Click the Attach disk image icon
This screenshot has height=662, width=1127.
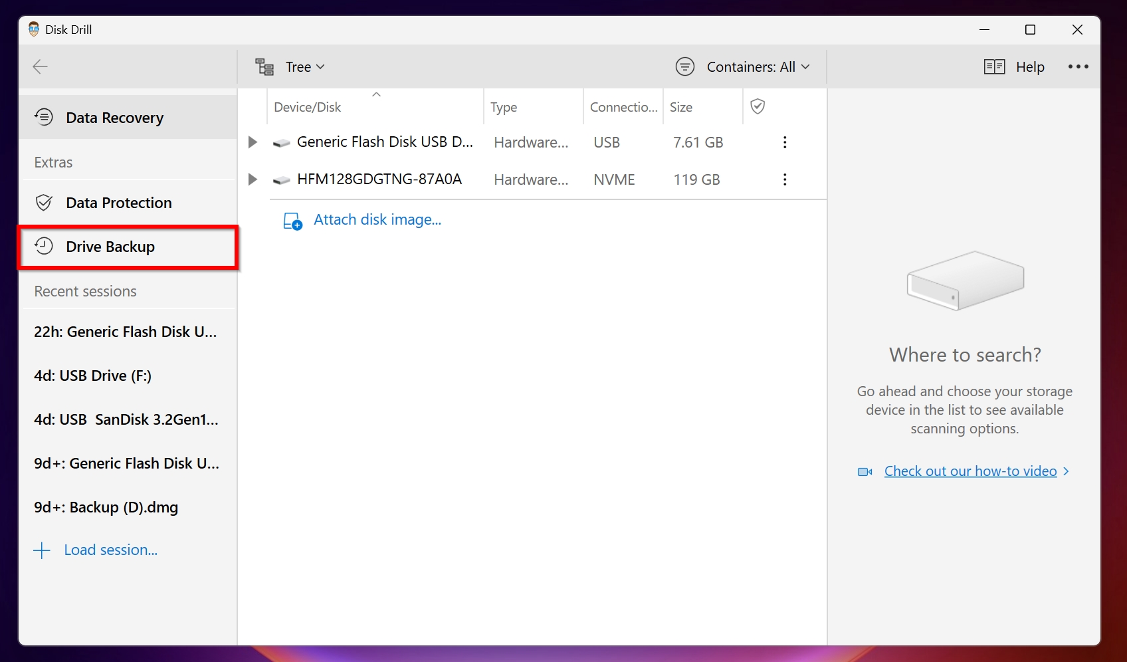293,221
